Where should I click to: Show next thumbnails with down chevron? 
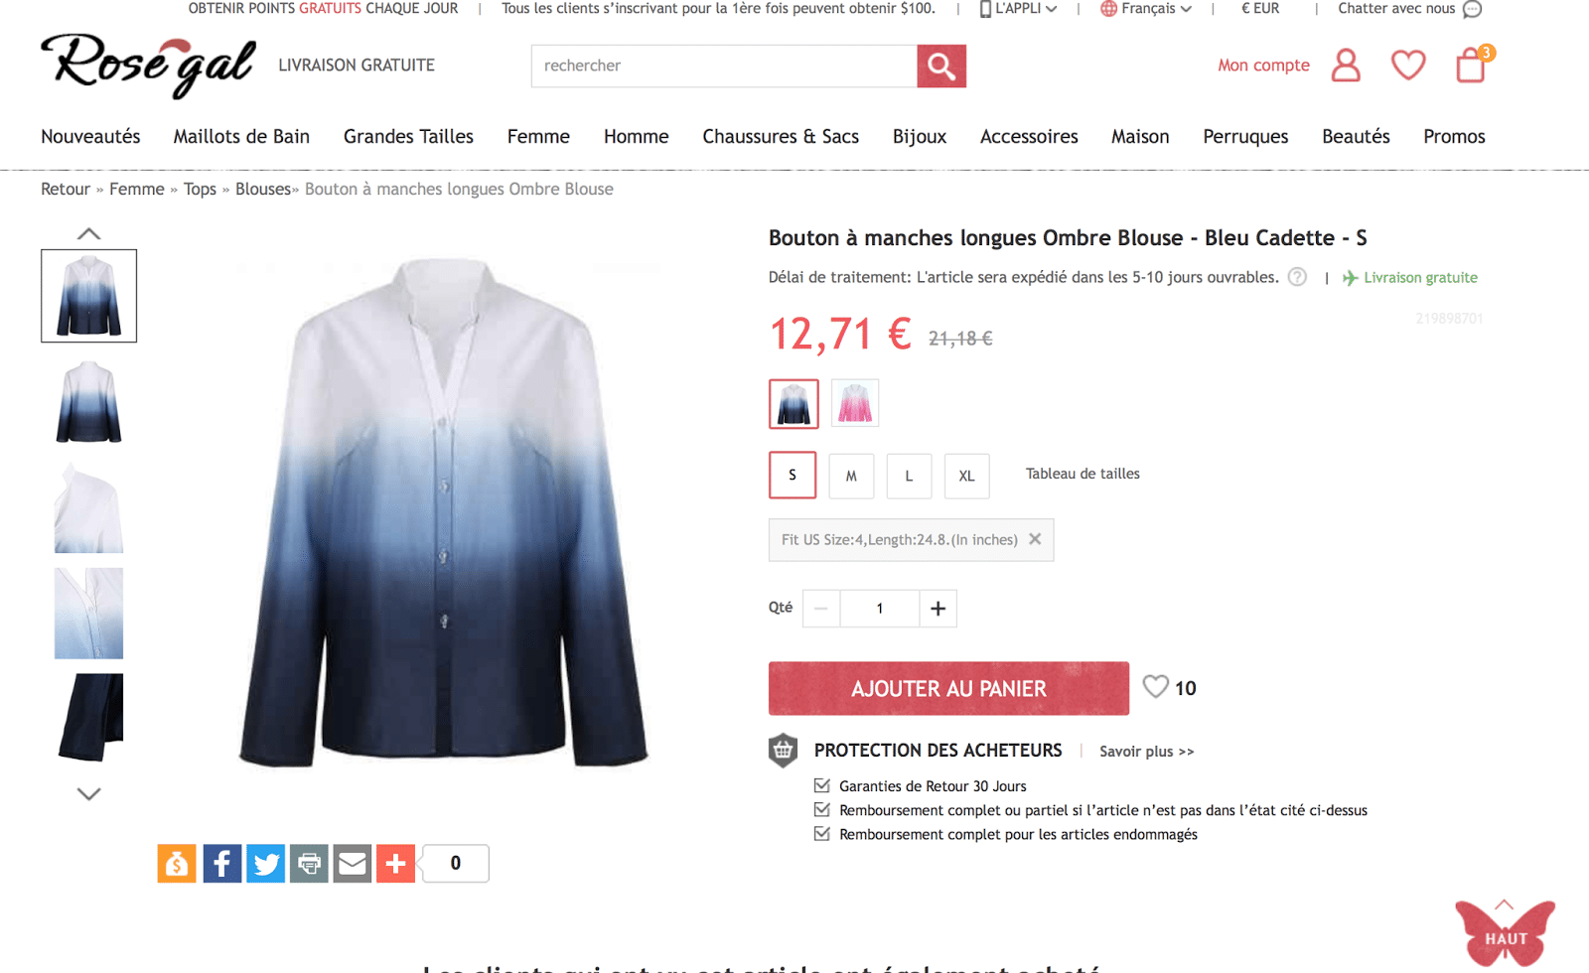point(88,794)
